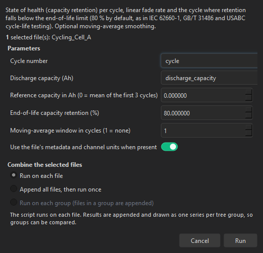Increase Moving-average window with up stepper
This screenshot has height=253, width=263.
(249, 128)
